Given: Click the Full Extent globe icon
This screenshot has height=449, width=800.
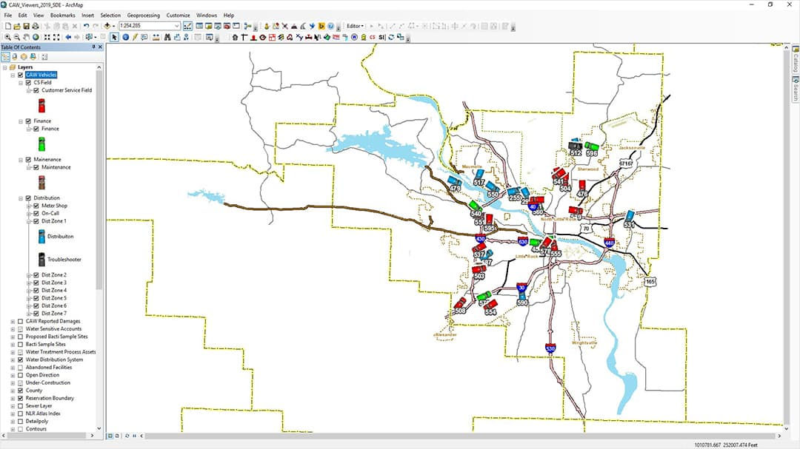Looking at the screenshot, I should (35, 37).
